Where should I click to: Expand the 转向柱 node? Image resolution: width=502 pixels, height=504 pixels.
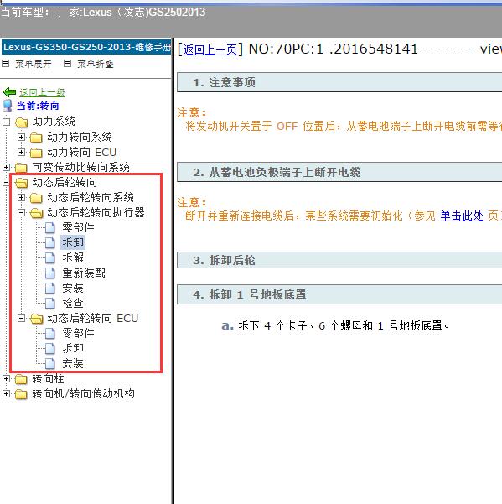[6, 379]
